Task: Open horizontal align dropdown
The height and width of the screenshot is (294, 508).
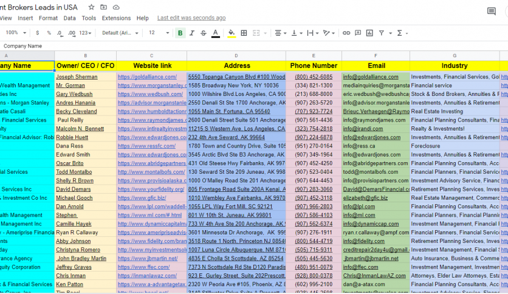Action: tap(280, 33)
